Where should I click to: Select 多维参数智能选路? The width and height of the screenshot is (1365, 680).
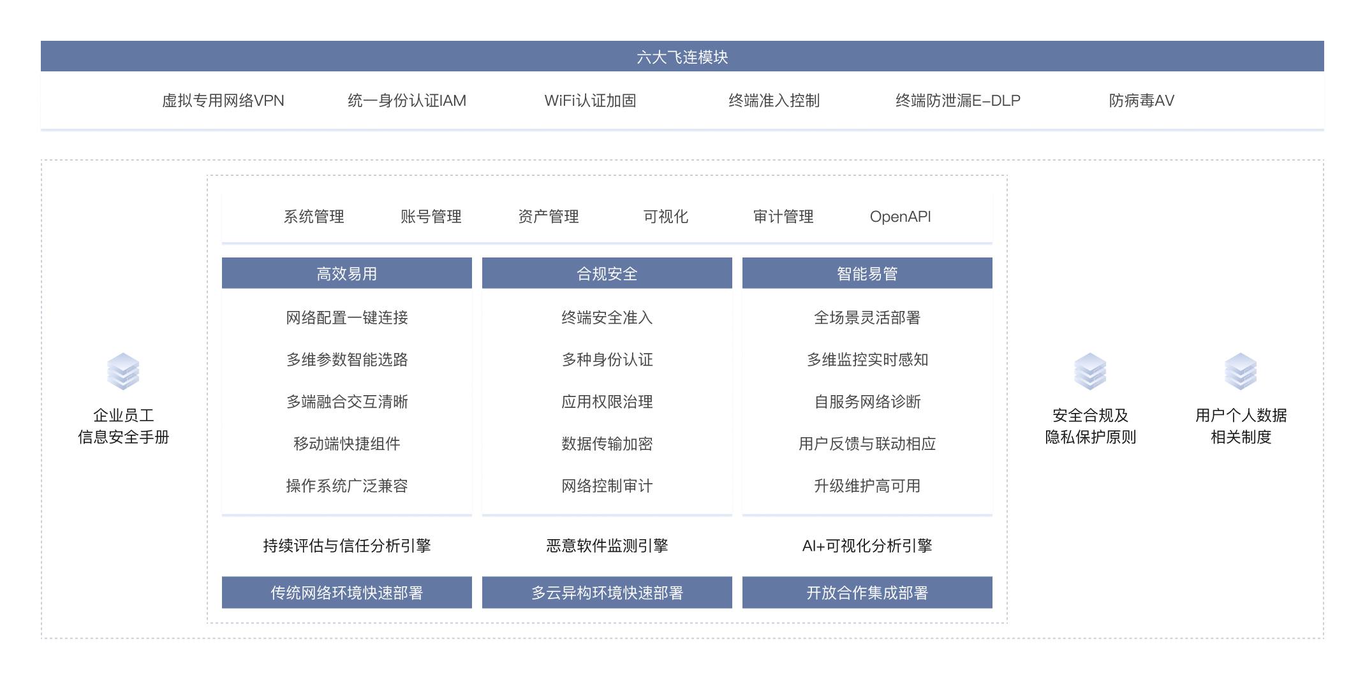pyautogui.click(x=347, y=359)
